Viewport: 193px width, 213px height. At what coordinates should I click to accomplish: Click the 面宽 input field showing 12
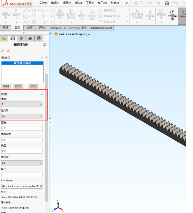coord(22,128)
